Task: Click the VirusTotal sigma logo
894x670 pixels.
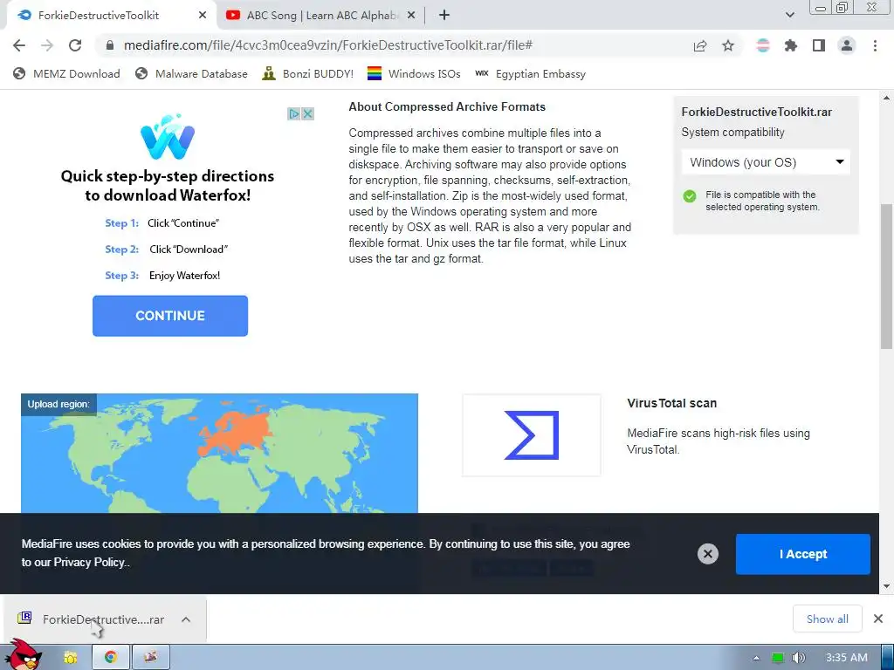Action: 532,435
